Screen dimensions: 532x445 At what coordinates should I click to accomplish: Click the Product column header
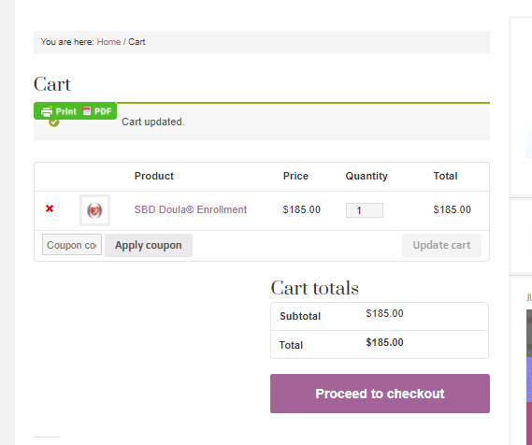(154, 176)
